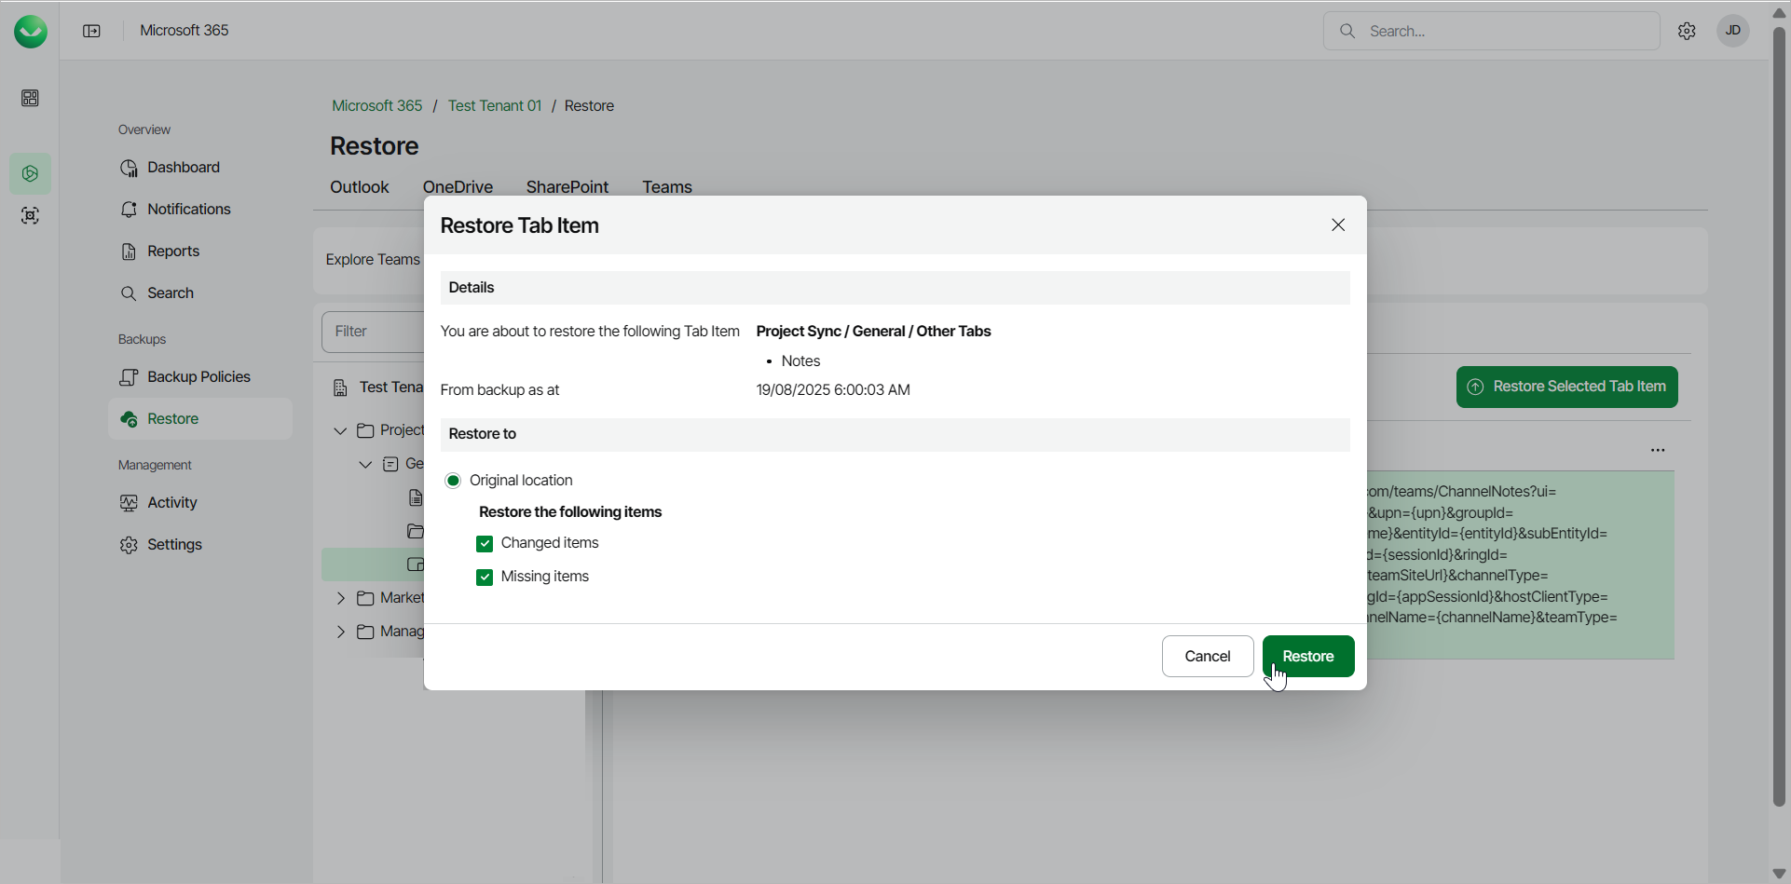Open the grid dashboard icon in left rail

[x=31, y=98]
